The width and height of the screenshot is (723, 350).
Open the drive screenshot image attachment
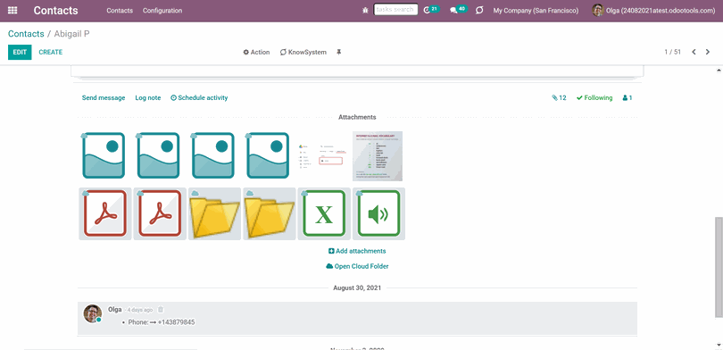tap(323, 156)
